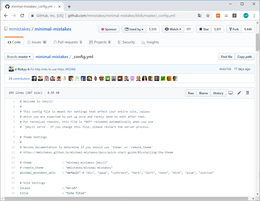Open pull request #2244 link
260x201 pixels.
pos(70,69)
